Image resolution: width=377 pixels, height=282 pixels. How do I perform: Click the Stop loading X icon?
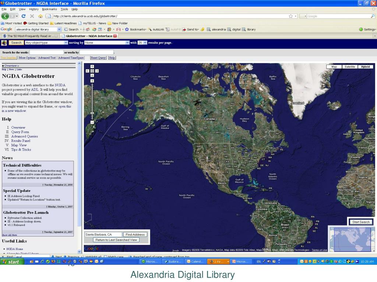(32, 16)
